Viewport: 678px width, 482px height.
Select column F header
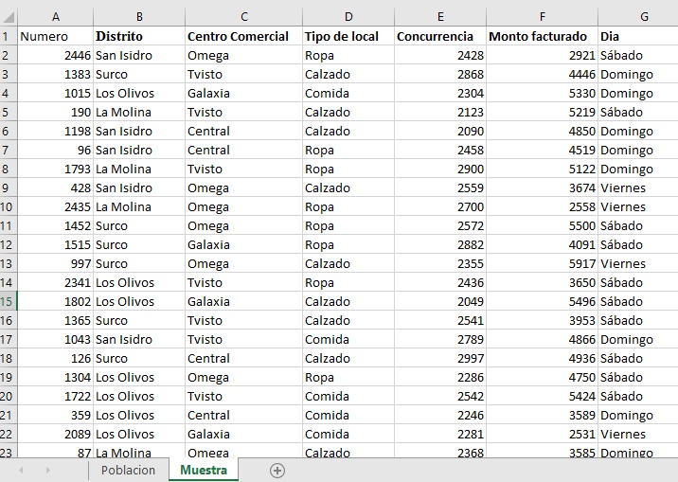pyautogui.click(x=543, y=17)
